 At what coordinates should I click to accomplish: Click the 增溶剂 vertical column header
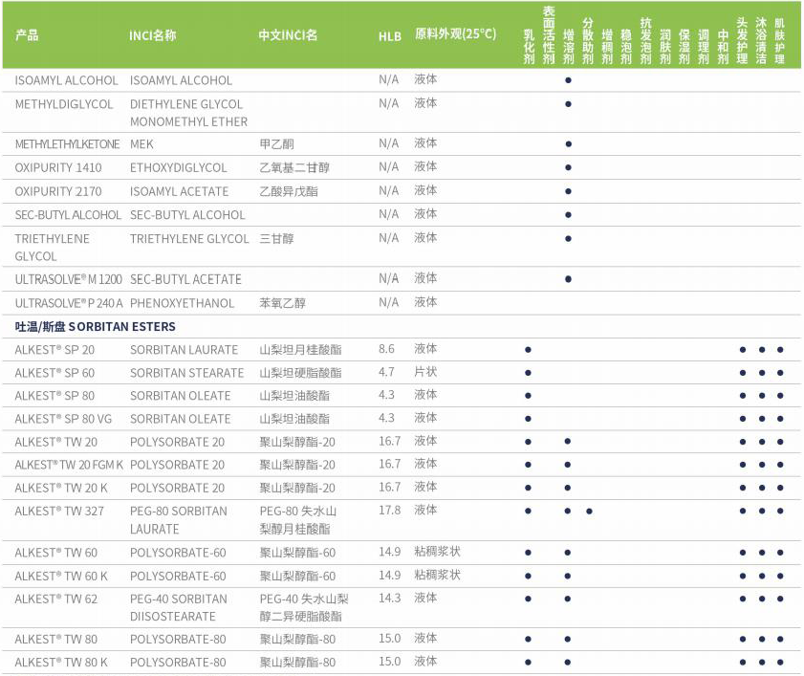coord(568,47)
